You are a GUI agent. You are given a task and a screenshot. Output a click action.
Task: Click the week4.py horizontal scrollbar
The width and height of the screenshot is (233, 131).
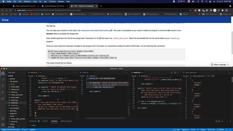tap(48, 118)
